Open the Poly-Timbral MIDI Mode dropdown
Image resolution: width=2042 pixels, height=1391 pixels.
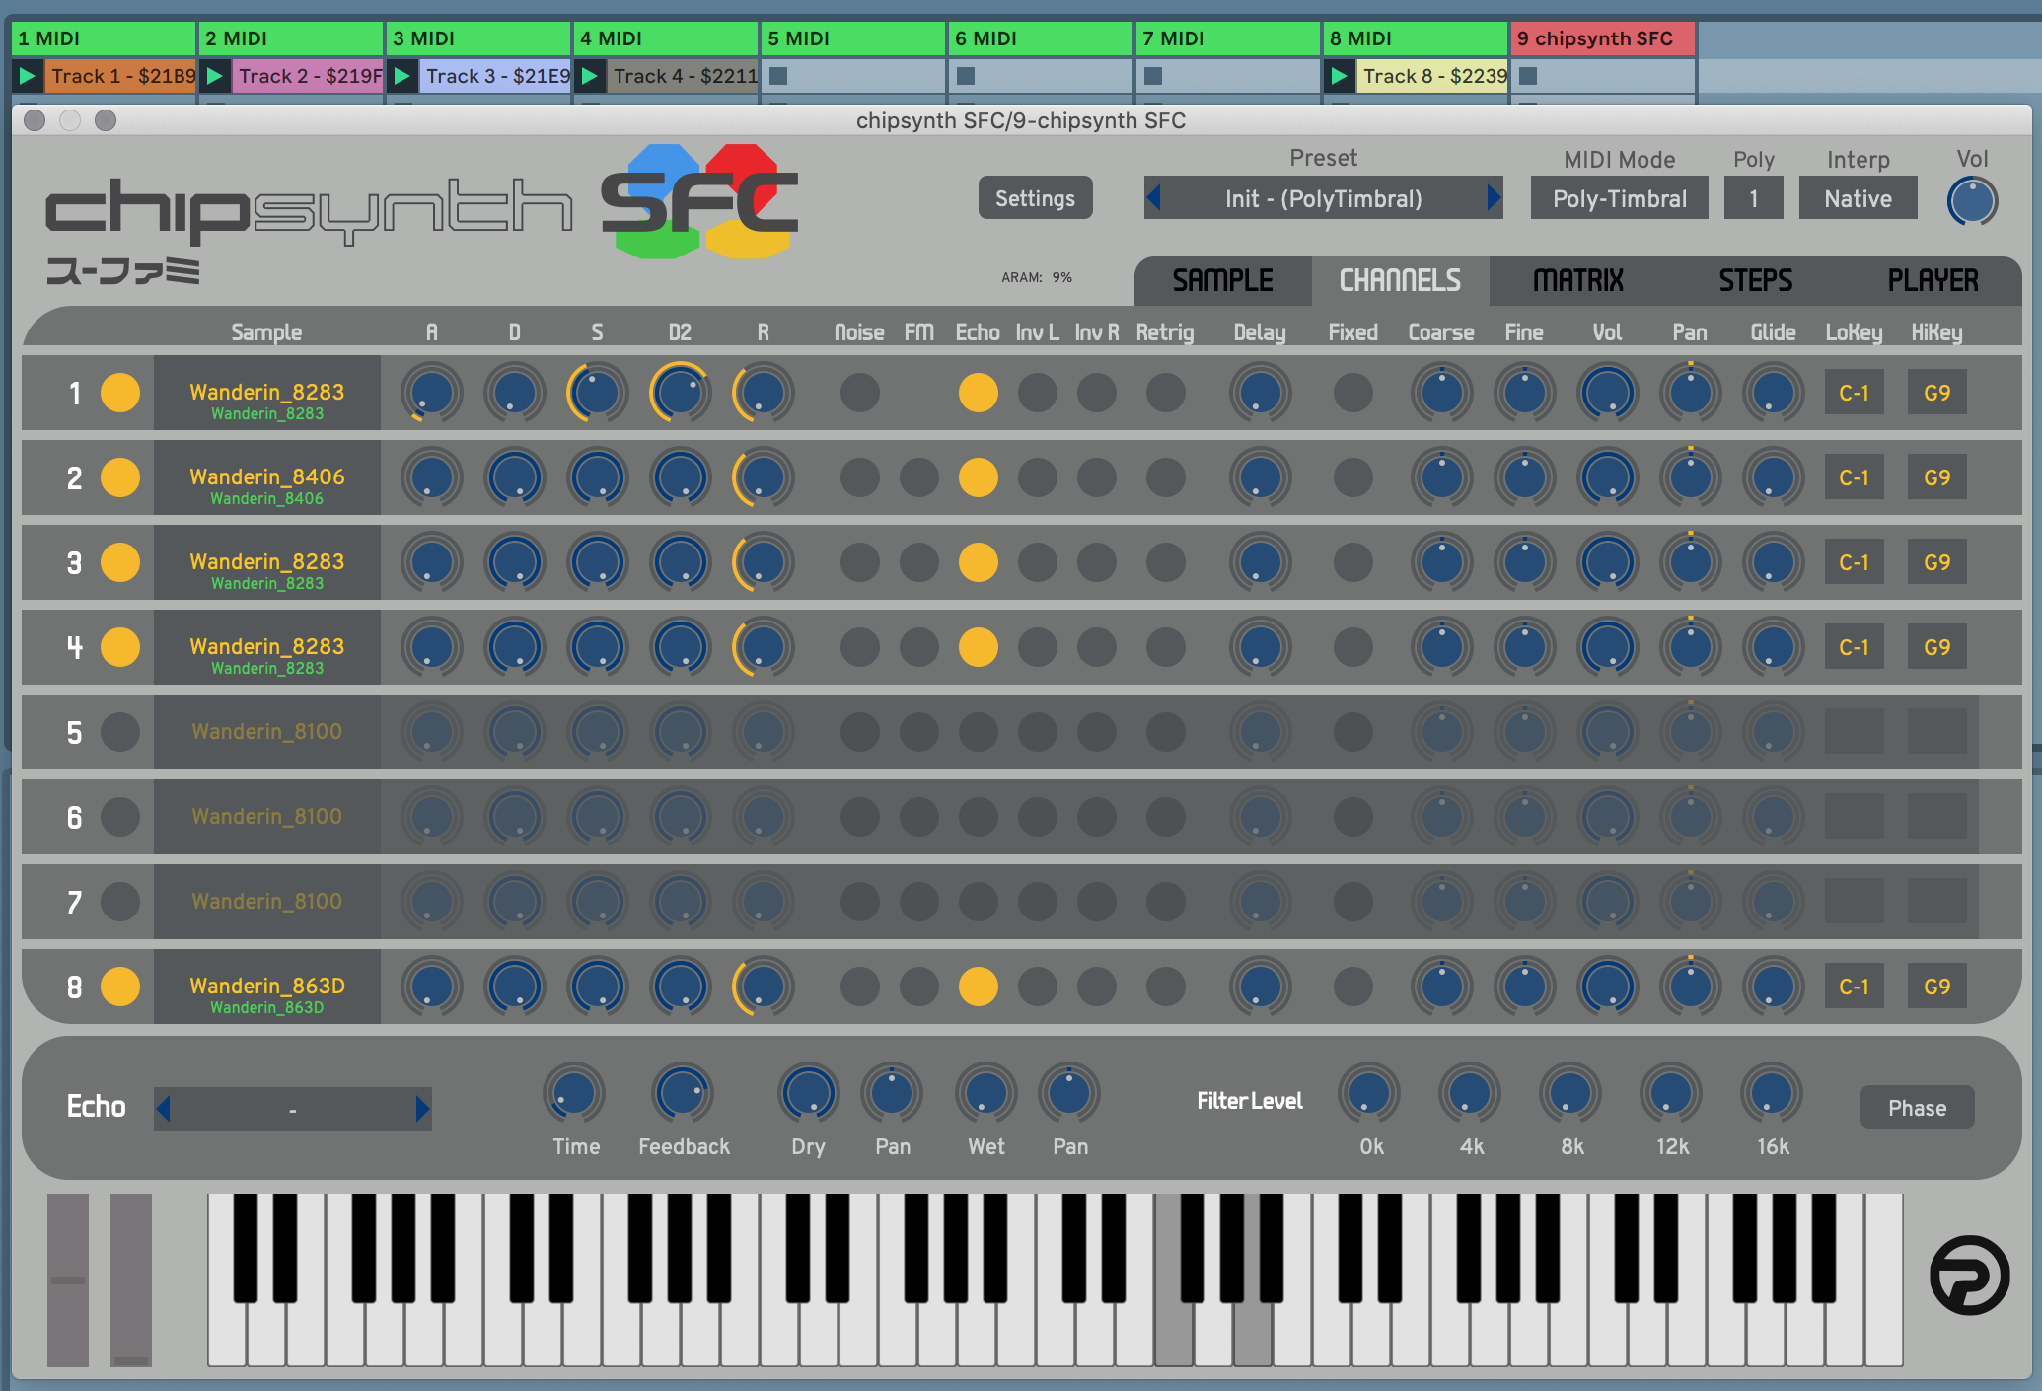(x=1619, y=198)
